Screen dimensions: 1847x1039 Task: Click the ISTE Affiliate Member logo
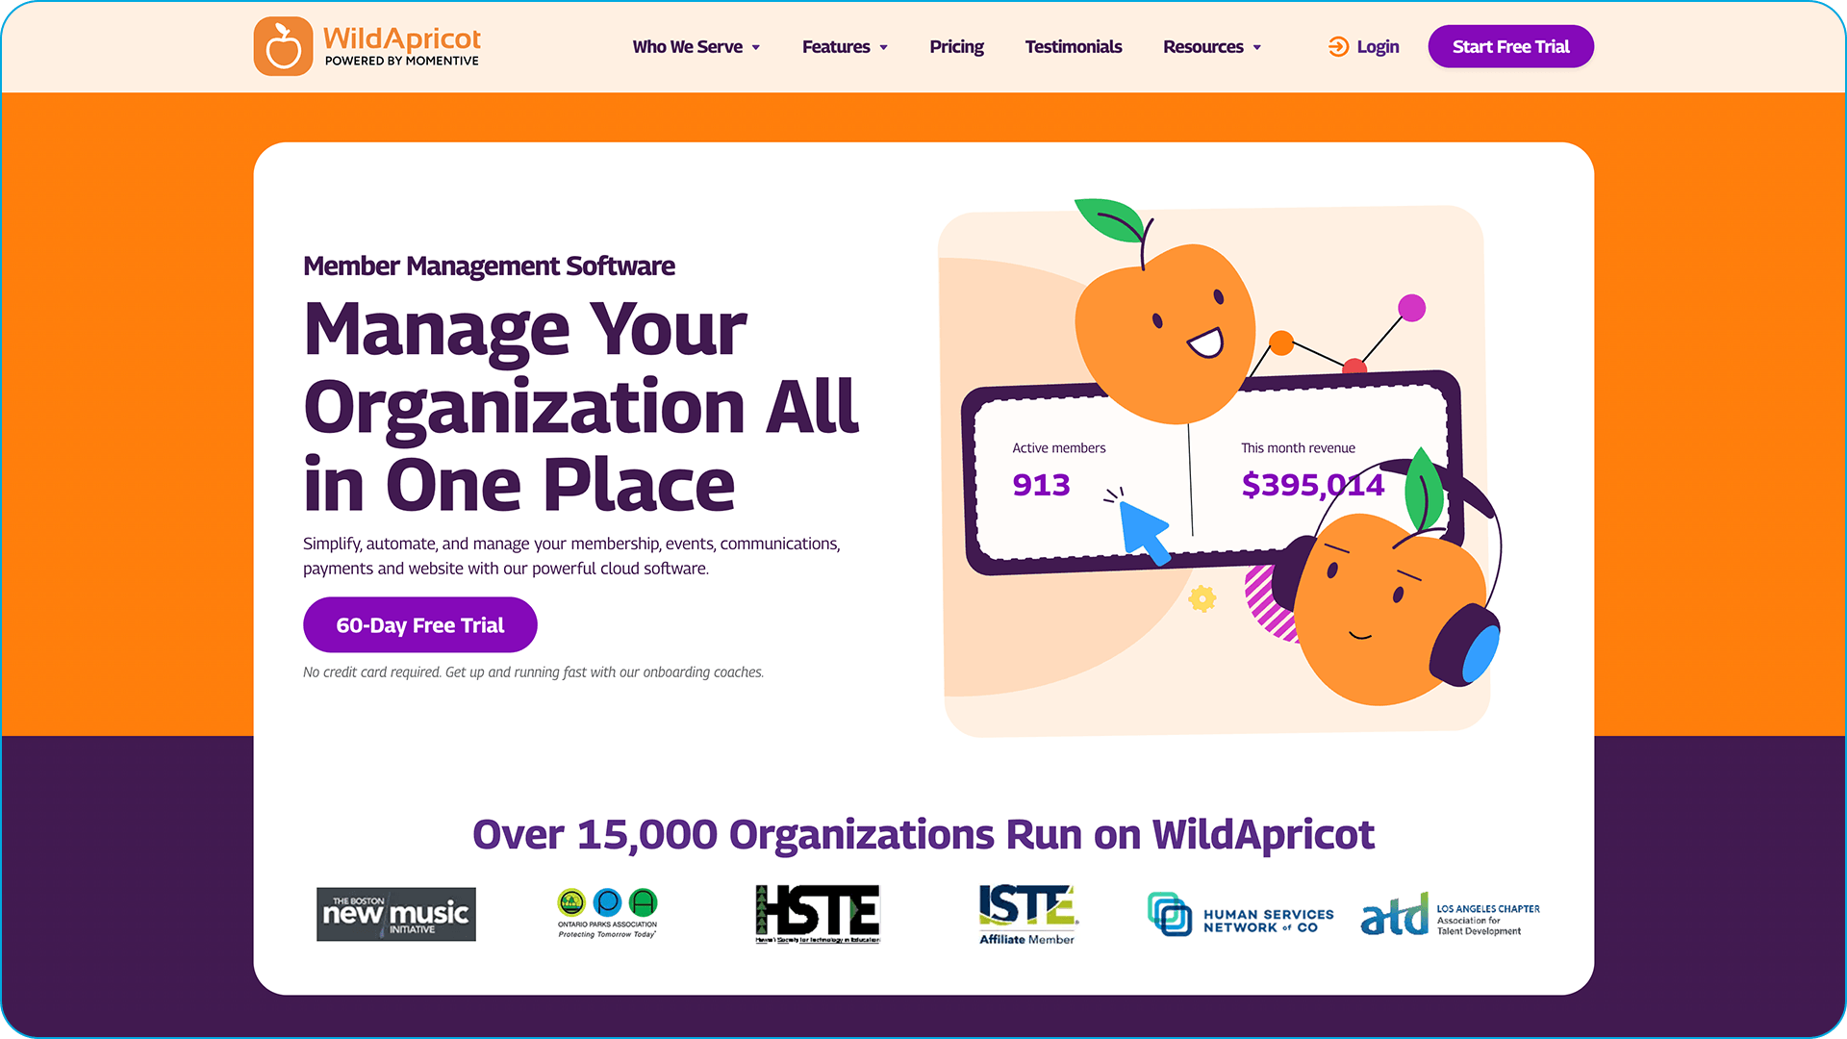coord(1027,914)
